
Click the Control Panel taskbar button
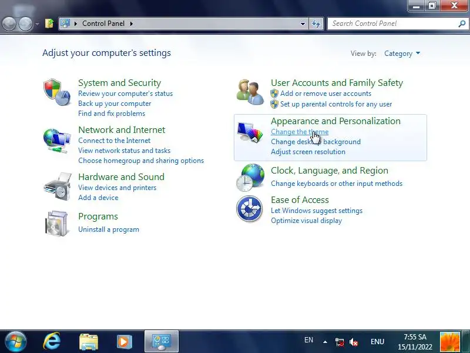click(x=162, y=342)
